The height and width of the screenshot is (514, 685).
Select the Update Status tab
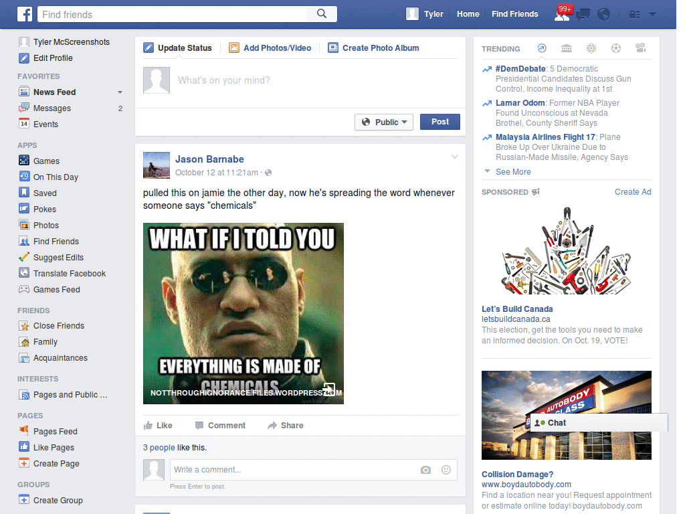pos(178,48)
